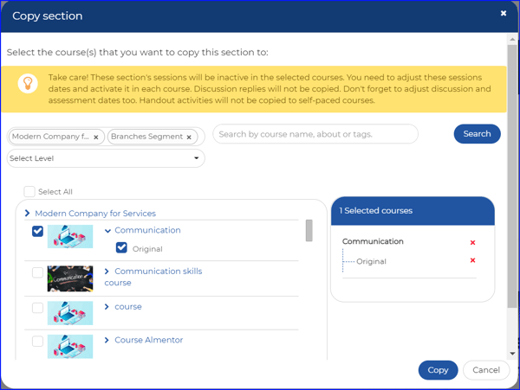
Task: Remove Original from selected courses
Action: coord(472,260)
